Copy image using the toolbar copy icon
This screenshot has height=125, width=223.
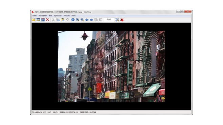[58, 20]
